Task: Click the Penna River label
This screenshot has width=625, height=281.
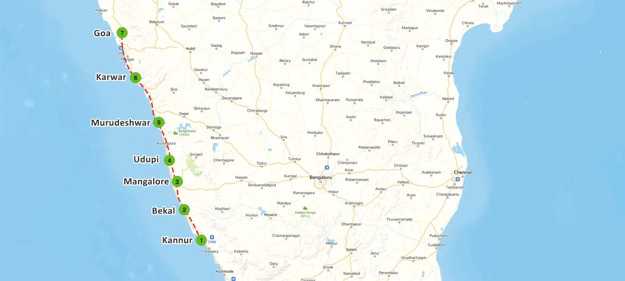Action: 419,95
